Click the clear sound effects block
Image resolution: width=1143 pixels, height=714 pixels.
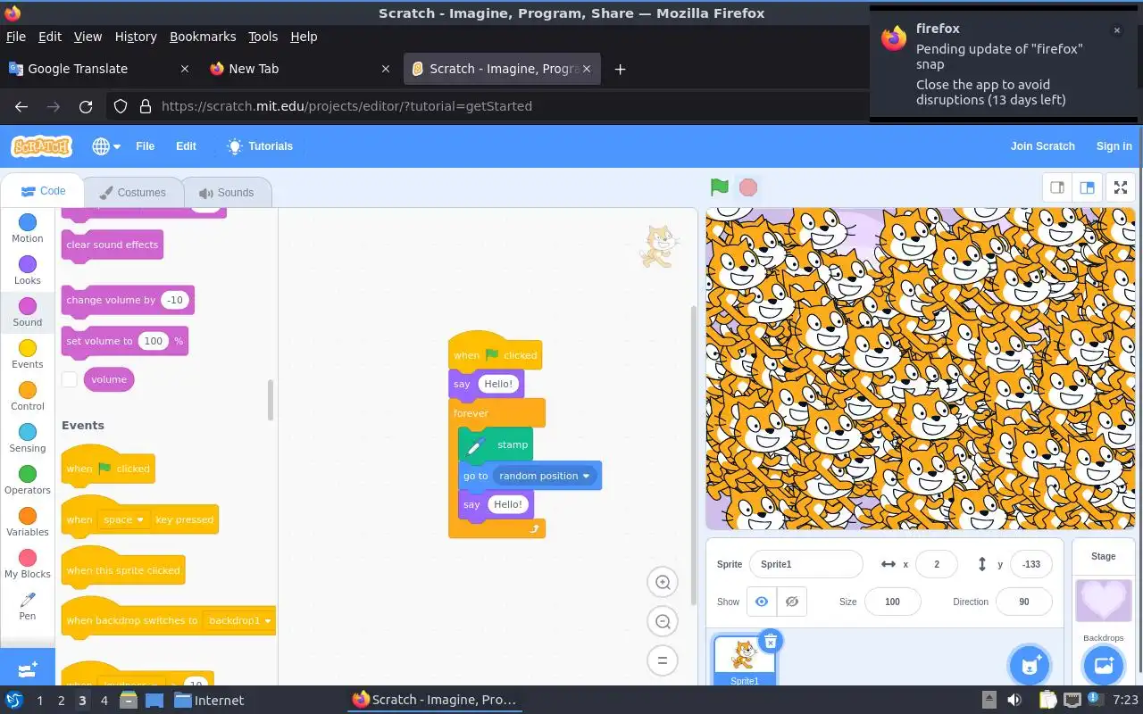[113, 245]
